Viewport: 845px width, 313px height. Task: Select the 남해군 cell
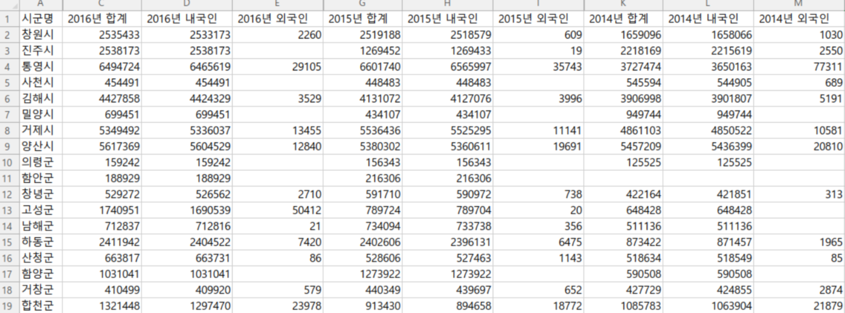(x=40, y=226)
